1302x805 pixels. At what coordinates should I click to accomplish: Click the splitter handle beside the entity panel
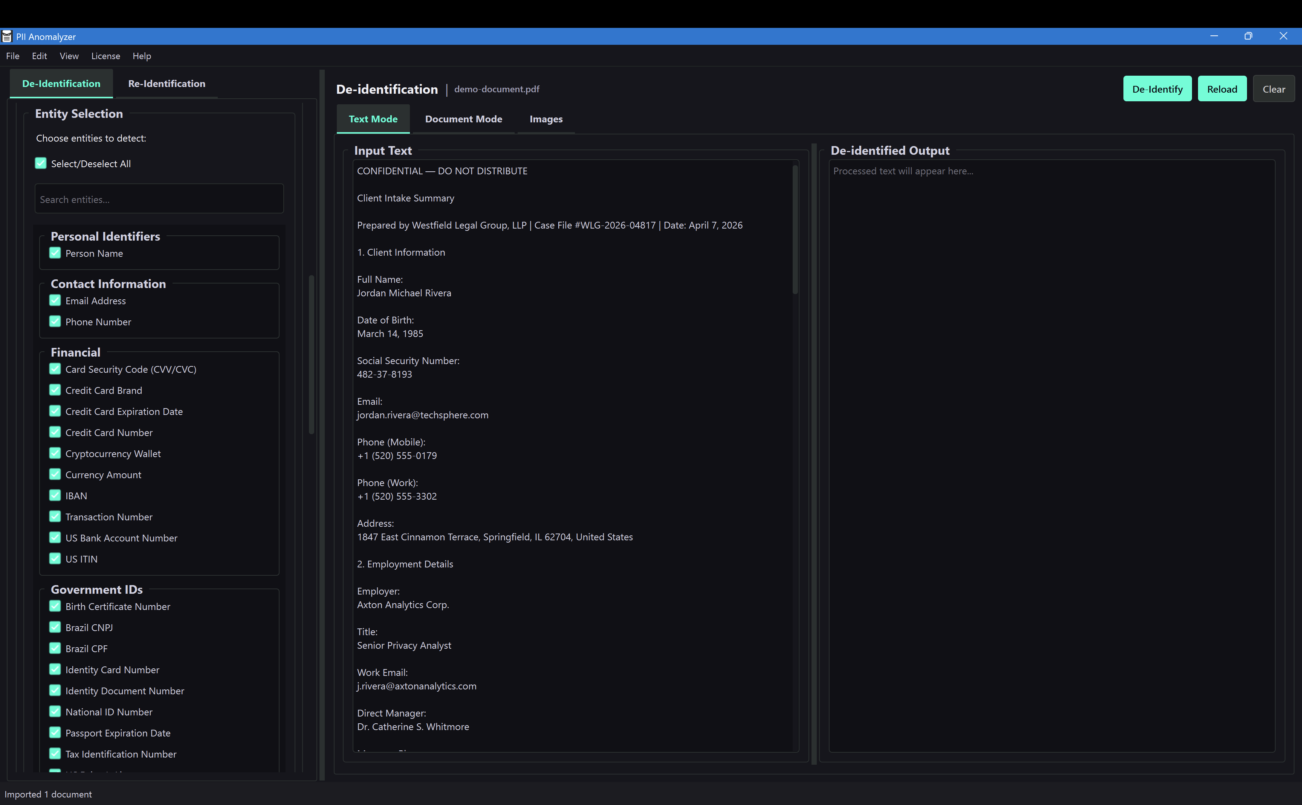[322, 425]
